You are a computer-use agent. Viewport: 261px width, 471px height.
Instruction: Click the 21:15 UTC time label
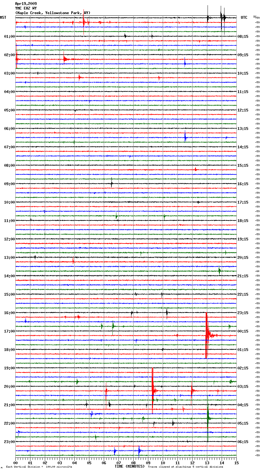coord(243,276)
